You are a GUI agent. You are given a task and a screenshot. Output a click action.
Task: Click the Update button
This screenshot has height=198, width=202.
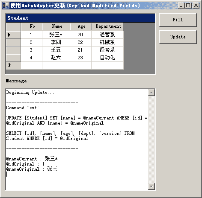[x=178, y=37]
